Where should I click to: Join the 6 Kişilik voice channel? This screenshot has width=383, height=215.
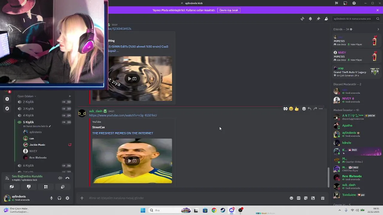click(x=44, y=165)
